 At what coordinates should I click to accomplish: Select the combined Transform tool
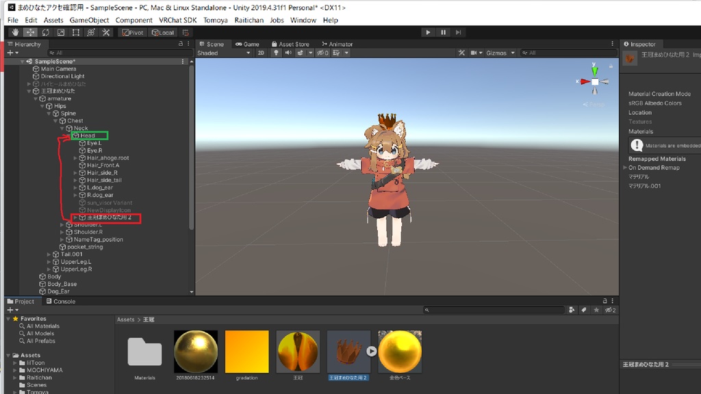pos(91,32)
